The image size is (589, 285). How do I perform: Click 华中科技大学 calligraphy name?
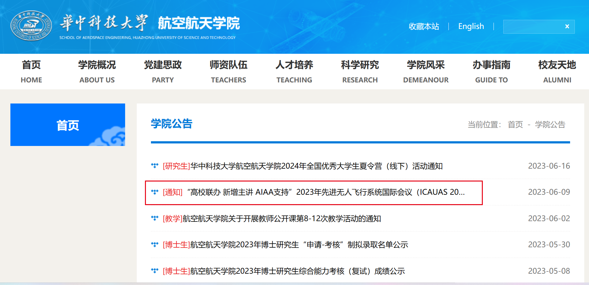pos(104,23)
